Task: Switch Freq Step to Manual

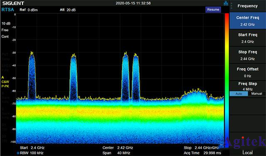Action: tap(256, 94)
